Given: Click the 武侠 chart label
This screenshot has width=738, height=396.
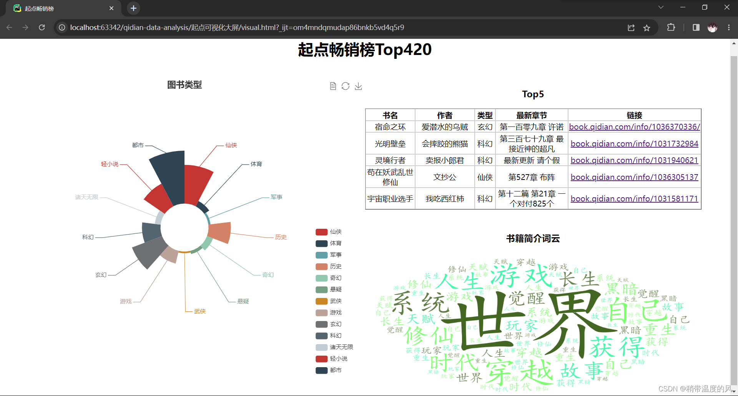Looking at the screenshot, I should pos(200,311).
